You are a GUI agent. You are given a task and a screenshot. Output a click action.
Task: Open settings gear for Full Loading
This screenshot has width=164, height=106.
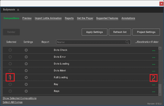(26, 78)
